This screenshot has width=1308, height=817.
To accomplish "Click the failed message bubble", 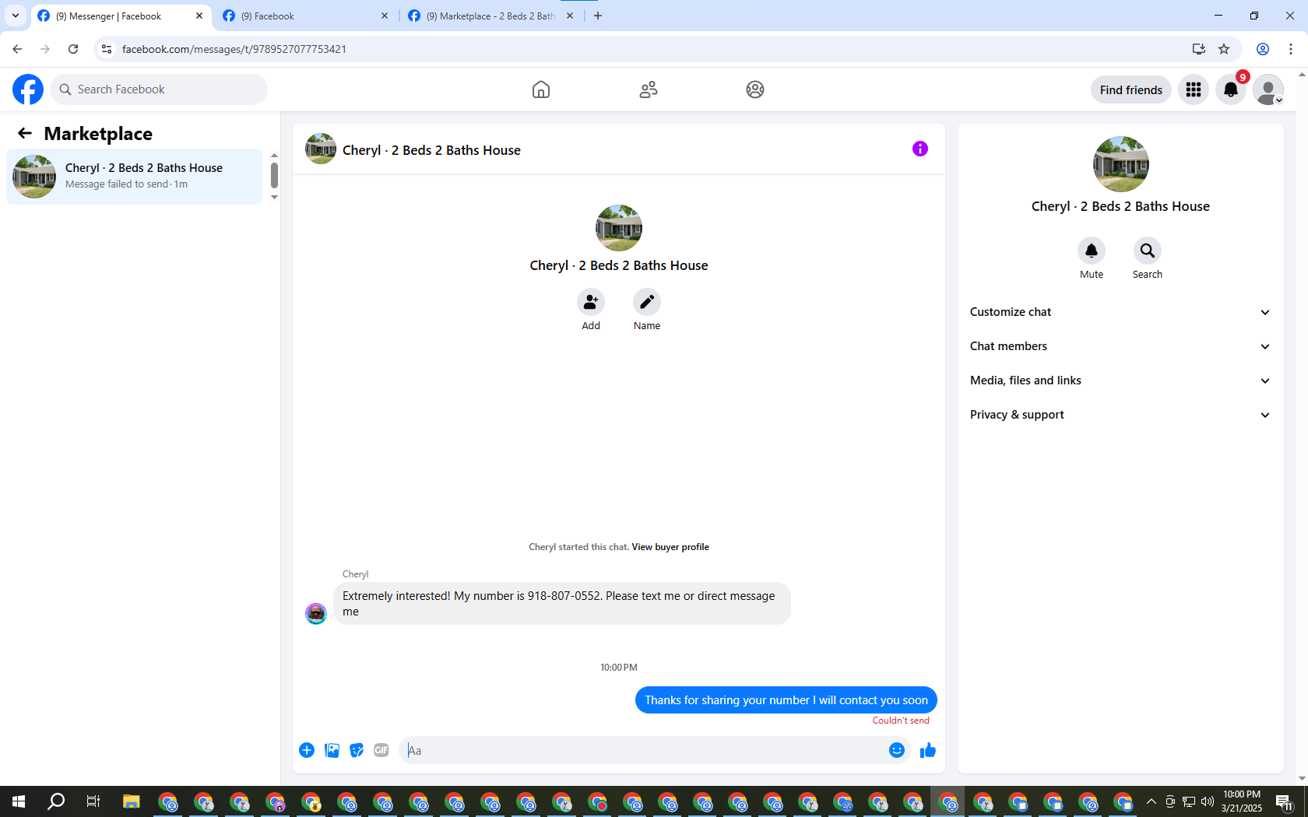I will [786, 700].
